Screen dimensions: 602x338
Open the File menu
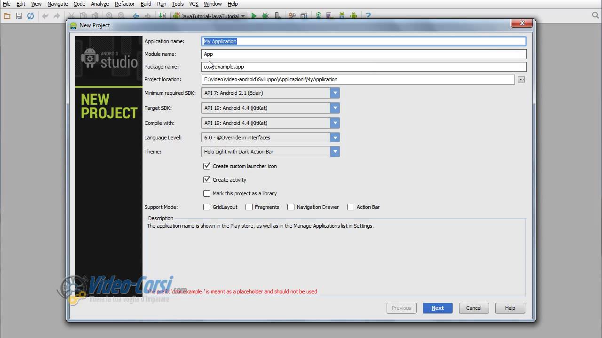coord(7,4)
